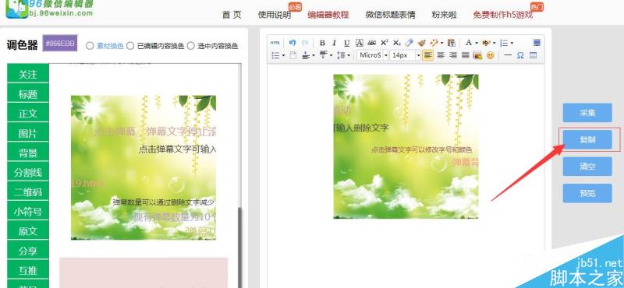Apply bold formatting with B icon
This screenshot has height=288, width=624.
(x=322, y=43)
